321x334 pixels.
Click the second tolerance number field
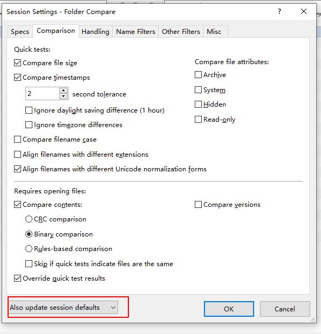[x=43, y=93]
